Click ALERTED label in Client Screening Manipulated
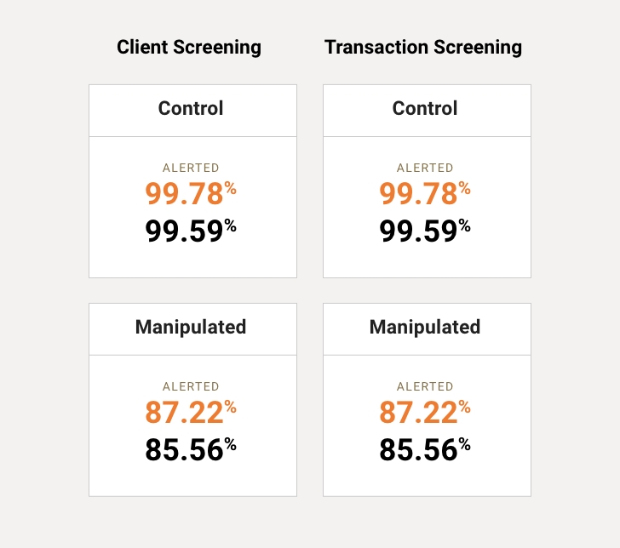The image size is (620, 548). click(191, 386)
